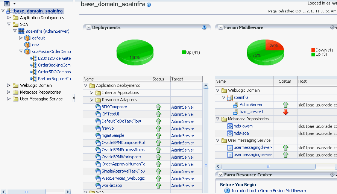The image size is (337, 194).
Task: Expand Application Deployments in navigation tree
Action: click(x=9, y=17)
